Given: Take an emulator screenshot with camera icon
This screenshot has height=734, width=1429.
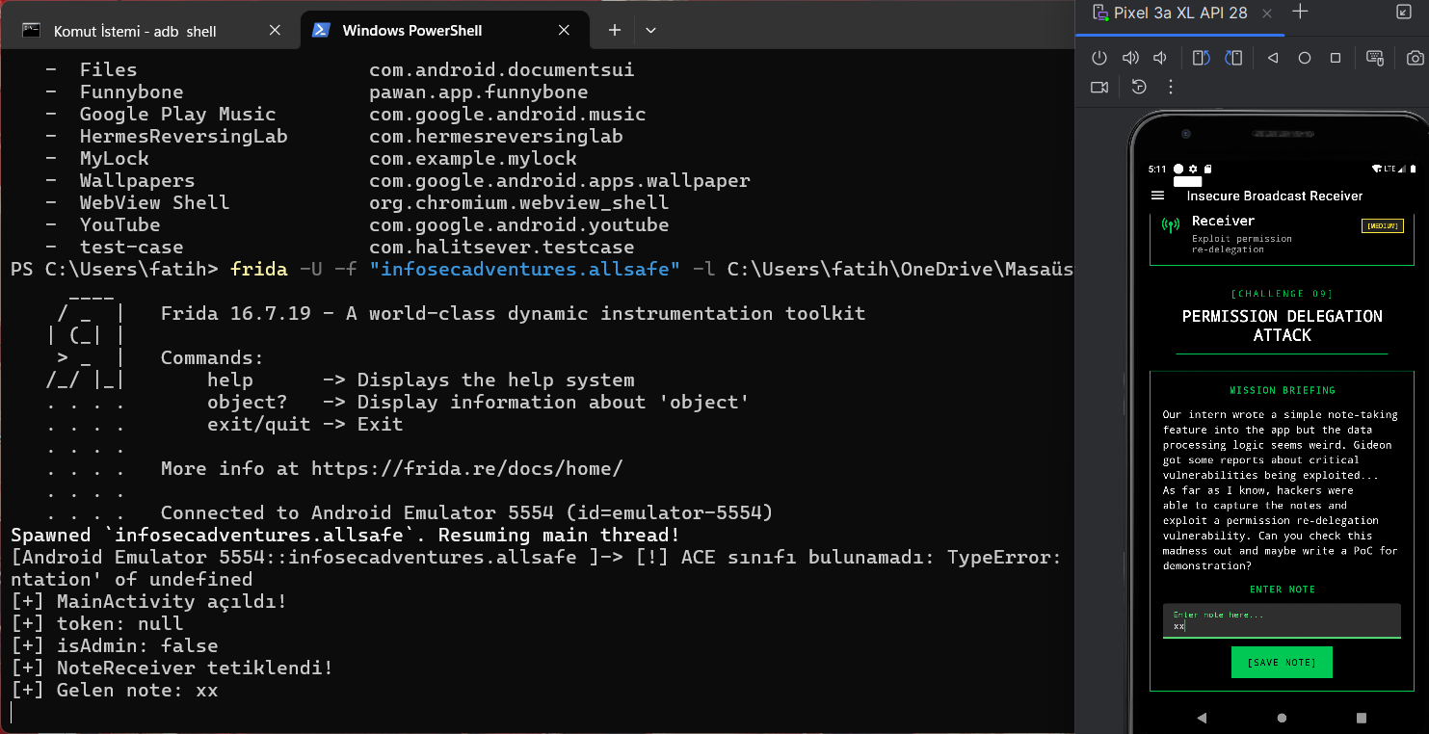Looking at the screenshot, I should pyautogui.click(x=1415, y=58).
